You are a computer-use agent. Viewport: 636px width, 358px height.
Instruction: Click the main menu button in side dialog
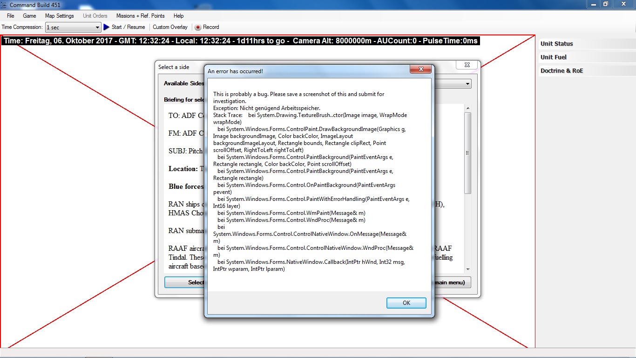[x=452, y=282]
